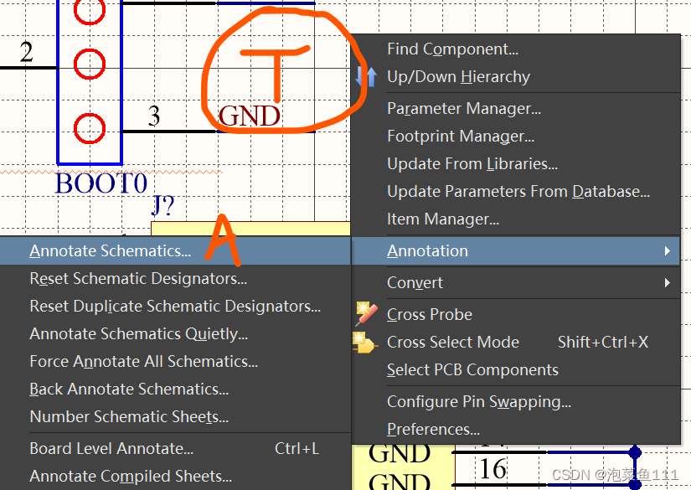This screenshot has width=691, height=490.
Task: Select the Convert menu item
Action: 516,282
